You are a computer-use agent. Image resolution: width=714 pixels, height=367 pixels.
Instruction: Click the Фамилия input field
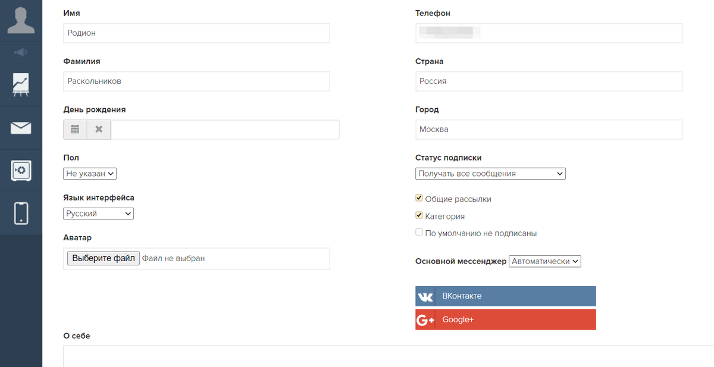pyautogui.click(x=196, y=81)
